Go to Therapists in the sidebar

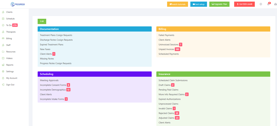click(11, 32)
